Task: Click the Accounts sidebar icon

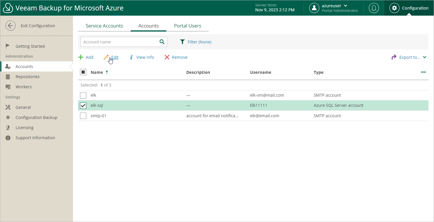Action: click(8, 67)
